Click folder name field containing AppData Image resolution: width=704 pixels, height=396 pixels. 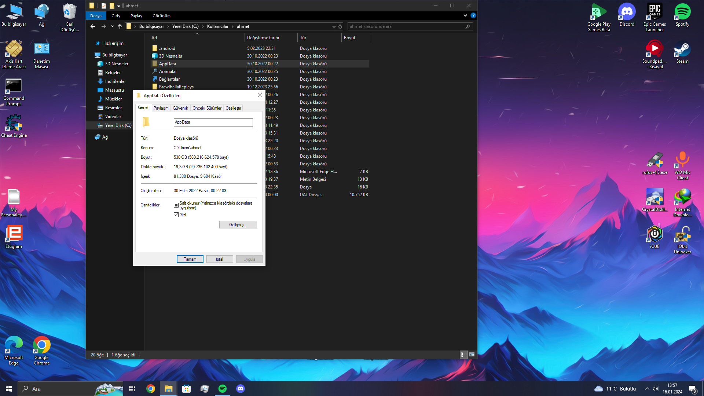(x=213, y=122)
